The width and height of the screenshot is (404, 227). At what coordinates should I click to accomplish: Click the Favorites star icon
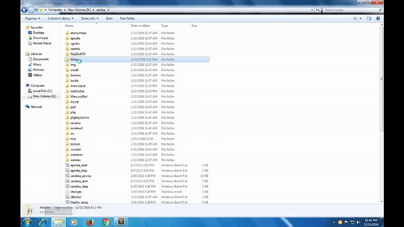click(x=27, y=27)
